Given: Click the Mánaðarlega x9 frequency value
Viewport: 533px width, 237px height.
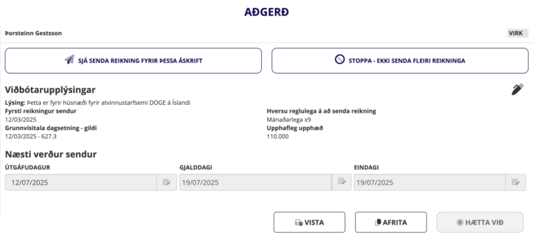Looking at the screenshot, I should [288, 119].
